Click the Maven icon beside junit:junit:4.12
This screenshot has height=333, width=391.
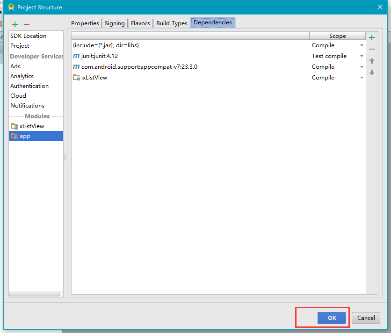pyautogui.click(x=76, y=56)
